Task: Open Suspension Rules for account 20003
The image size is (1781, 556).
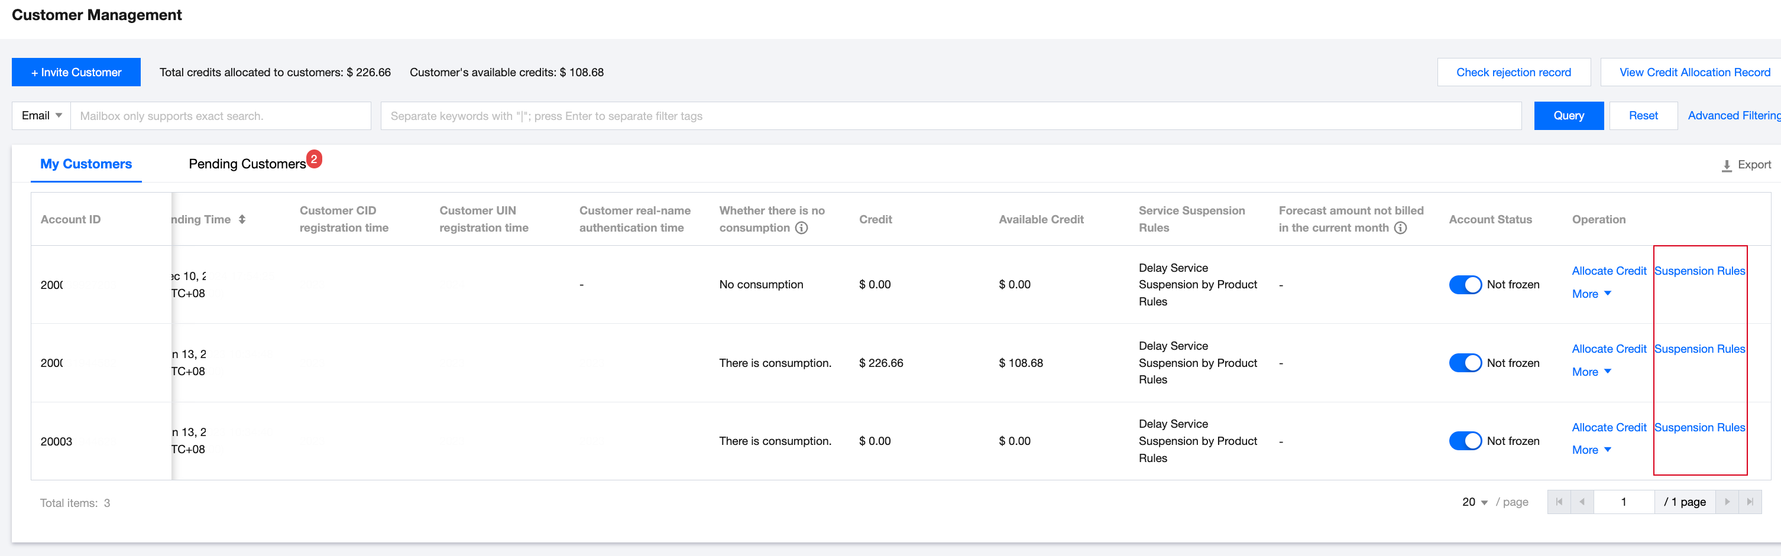Action: click(x=1699, y=427)
